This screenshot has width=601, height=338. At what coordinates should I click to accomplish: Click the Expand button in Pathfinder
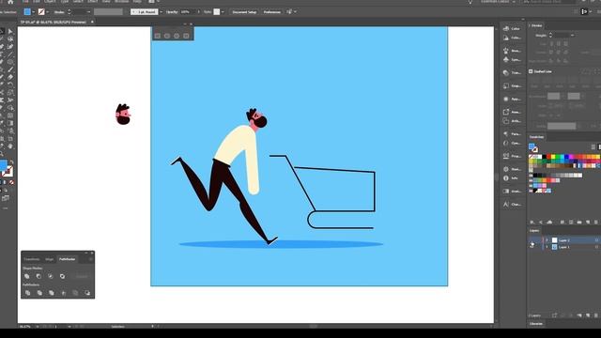tap(82, 276)
